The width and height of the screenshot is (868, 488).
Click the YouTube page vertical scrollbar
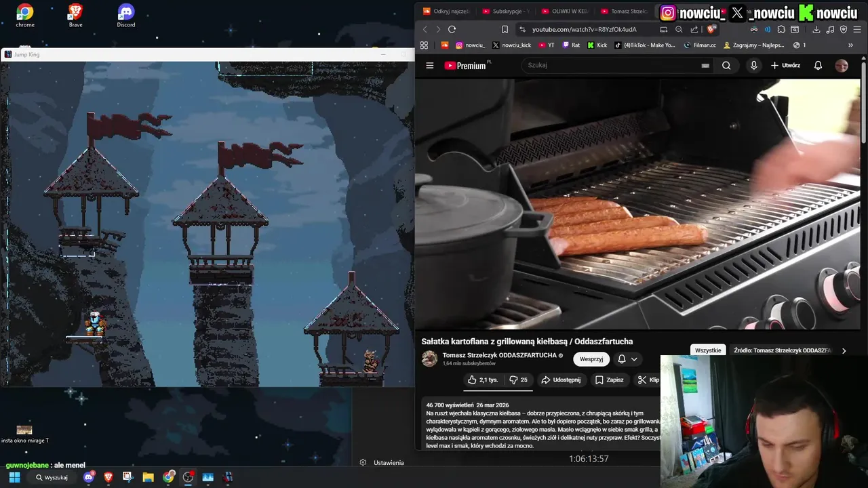click(x=864, y=102)
